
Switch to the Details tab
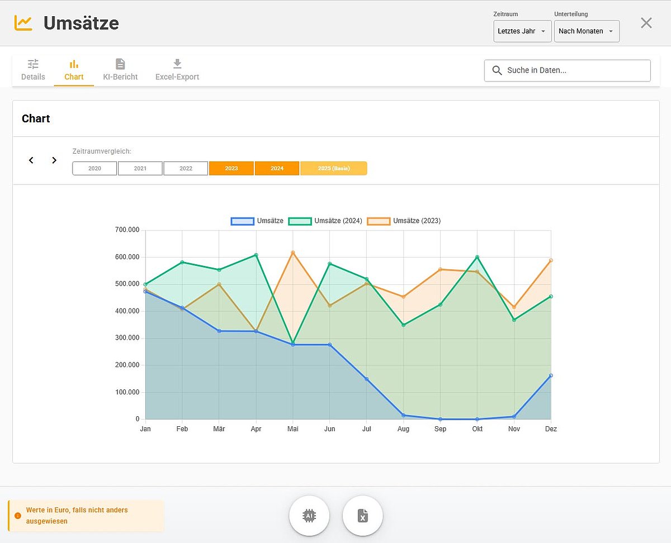(x=33, y=70)
